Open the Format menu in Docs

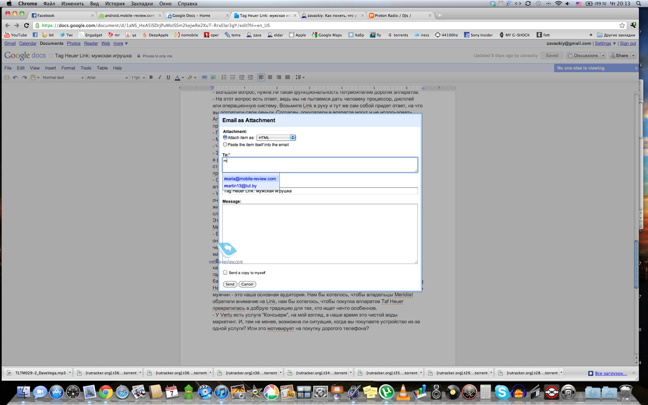(68, 68)
